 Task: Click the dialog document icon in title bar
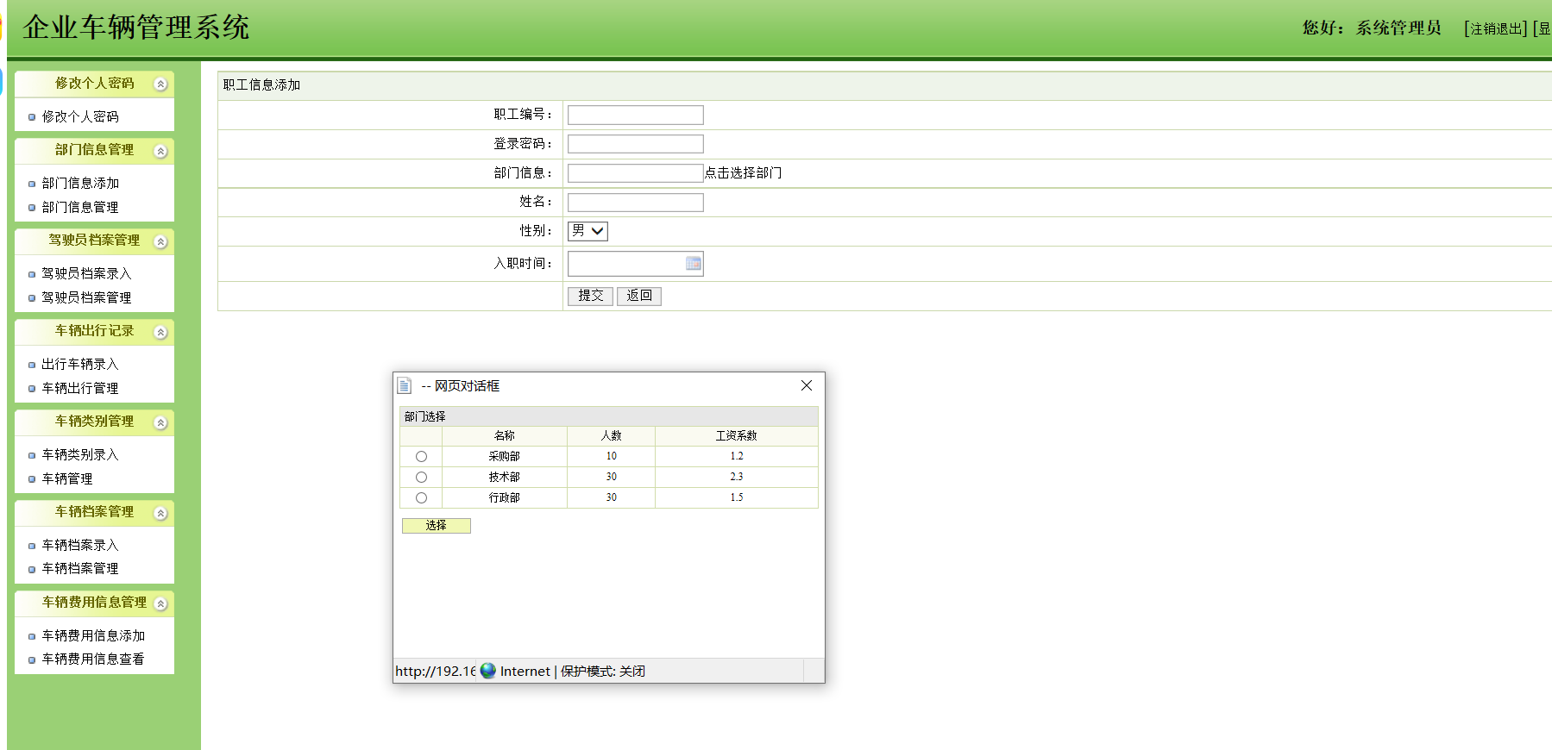(405, 385)
